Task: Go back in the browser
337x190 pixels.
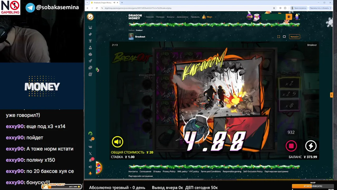Action: (88, 8)
